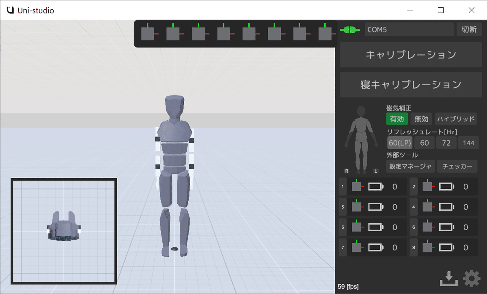The width and height of the screenshot is (487, 294).
Task: Switch magnetic correction to ハイブリッド
Action: coord(456,119)
